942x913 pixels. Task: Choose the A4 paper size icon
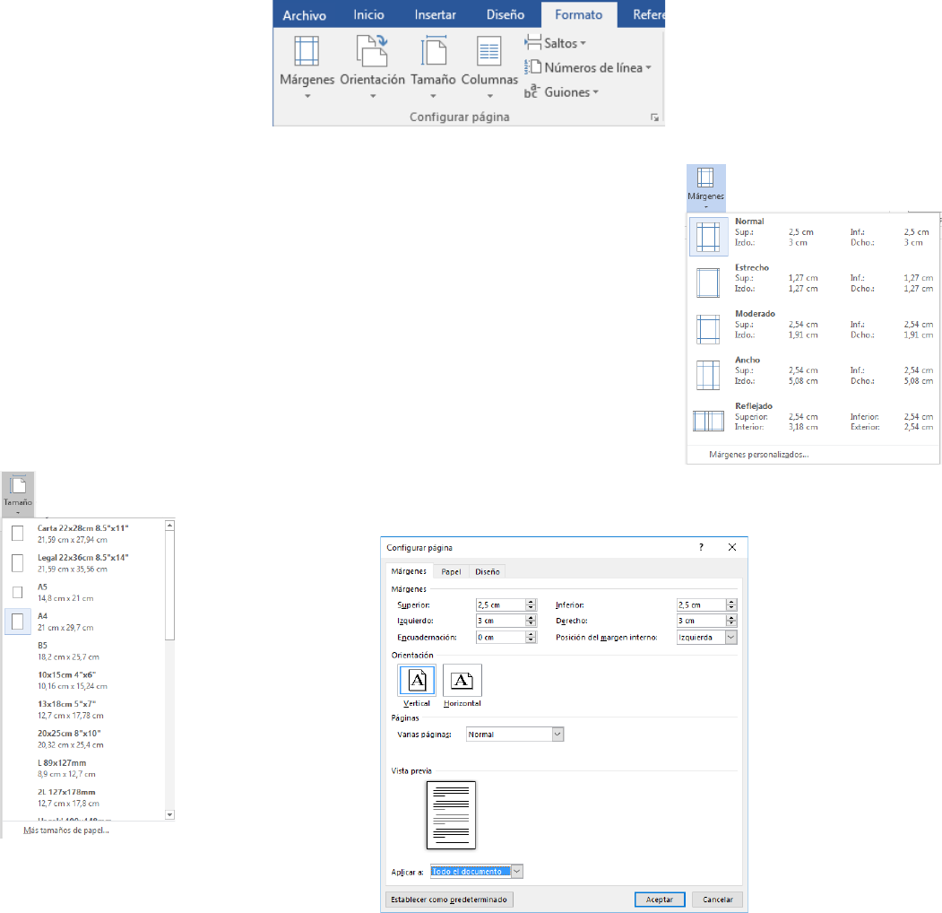(18, 622)
